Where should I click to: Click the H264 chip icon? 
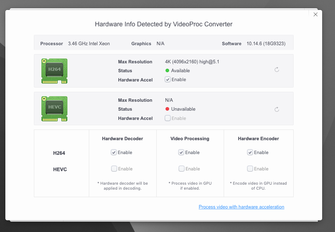coord(54,71)
